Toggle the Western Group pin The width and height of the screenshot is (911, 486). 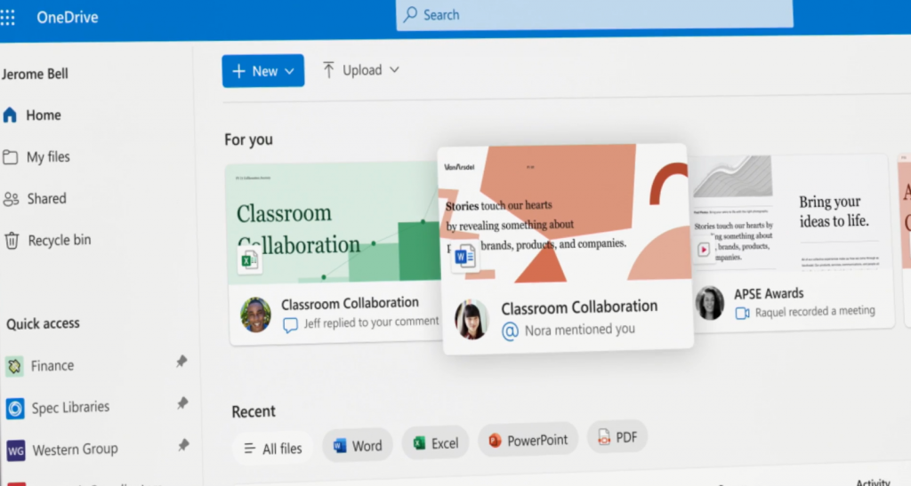click(x=183, y=445)
